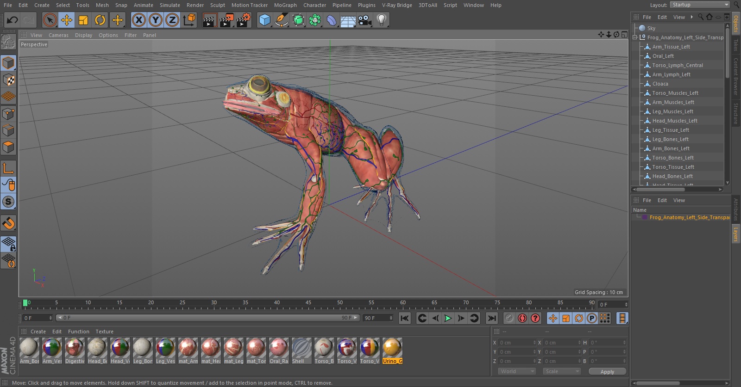
Task: Open the viewport Display menu
Action: 83,35
